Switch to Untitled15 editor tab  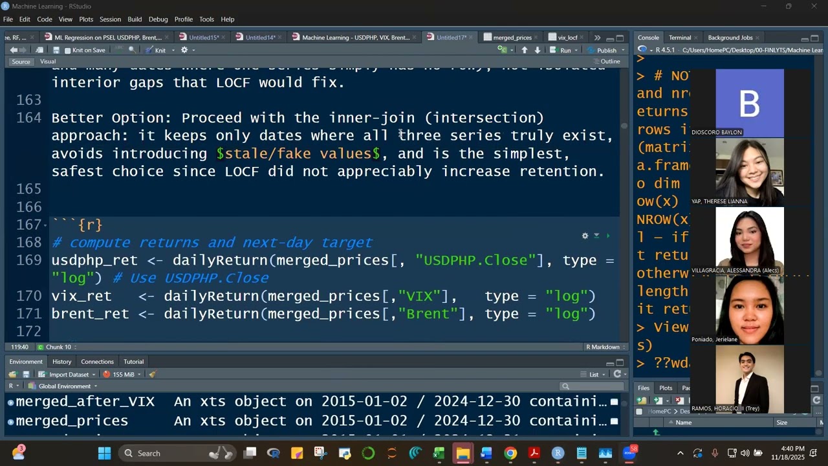point(203,38)
